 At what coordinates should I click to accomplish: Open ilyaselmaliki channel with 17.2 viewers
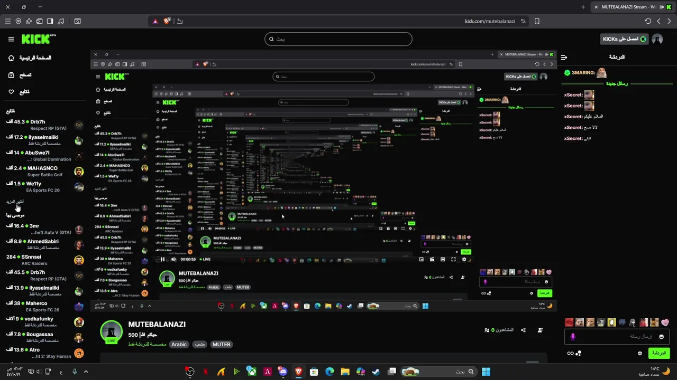tap(44, 140)
